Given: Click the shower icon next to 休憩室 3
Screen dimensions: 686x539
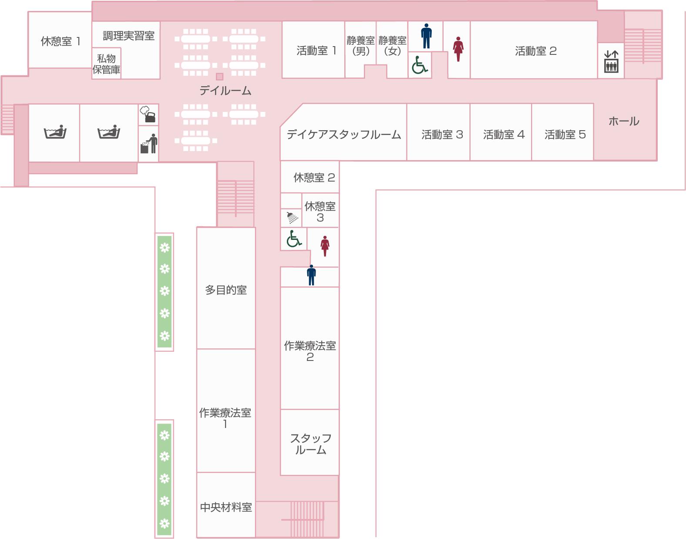Looking at the screenshot, I should [x=292, y=217].
